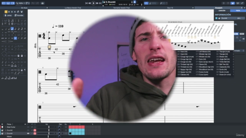Select voice 4 button

15,12
